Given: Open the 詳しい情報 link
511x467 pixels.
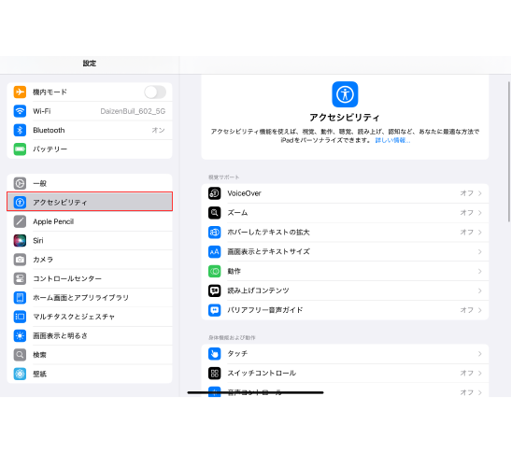Looking at the screenshot, I should coord(392,140).
